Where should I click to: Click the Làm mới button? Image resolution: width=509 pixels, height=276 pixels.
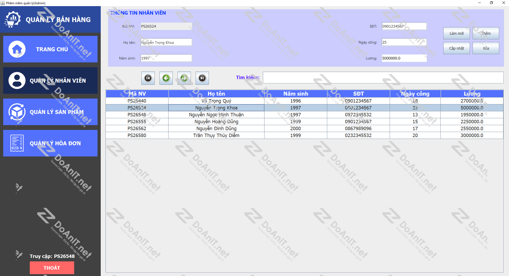tap(457, 33)
